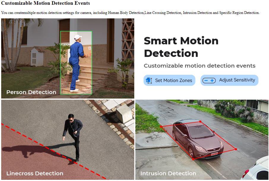Select the left corner dot of the red intrusion zone
Screen dimensions: 269x181
pyautogui.click(x=161, y=127)
